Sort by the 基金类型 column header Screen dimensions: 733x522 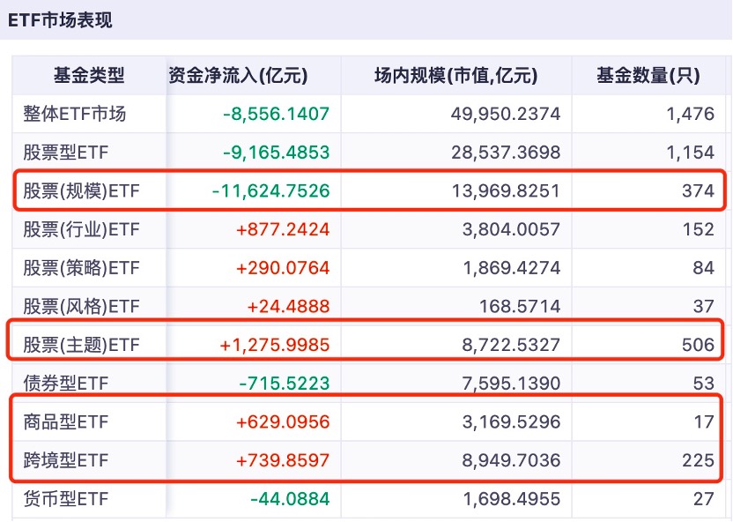tap(89, 76)
